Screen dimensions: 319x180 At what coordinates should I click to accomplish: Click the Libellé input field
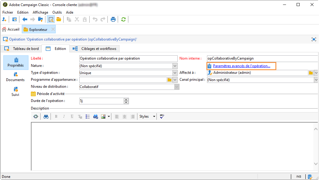(128, 59)
